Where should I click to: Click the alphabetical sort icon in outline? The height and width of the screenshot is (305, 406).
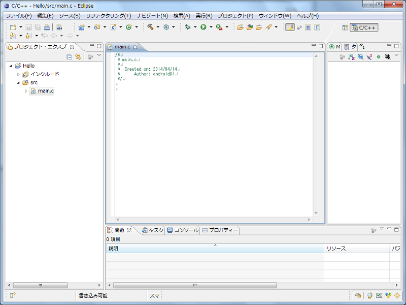[351, 57]
